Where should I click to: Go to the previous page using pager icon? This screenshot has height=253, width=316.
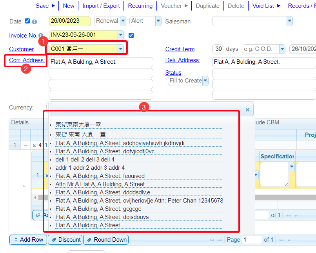pyautogui.click(x=220, y=240)
